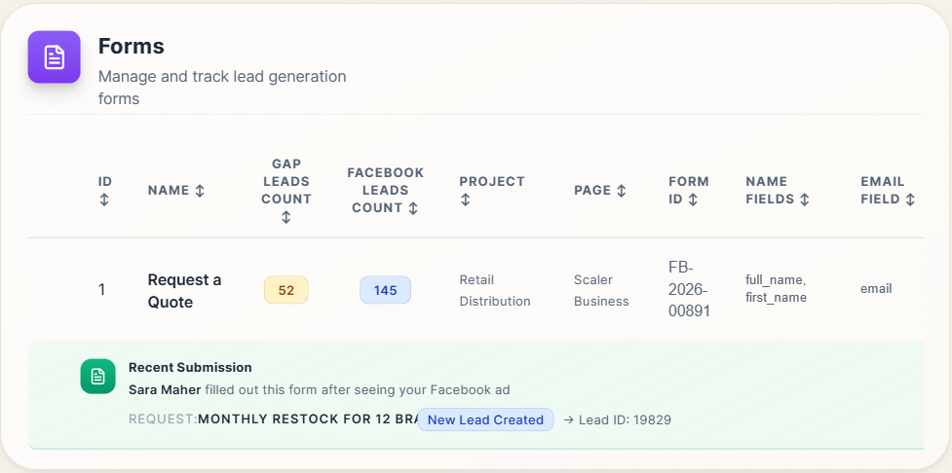
Task: Click the Facebook leads badge showing 145
Action: point(385,290)
